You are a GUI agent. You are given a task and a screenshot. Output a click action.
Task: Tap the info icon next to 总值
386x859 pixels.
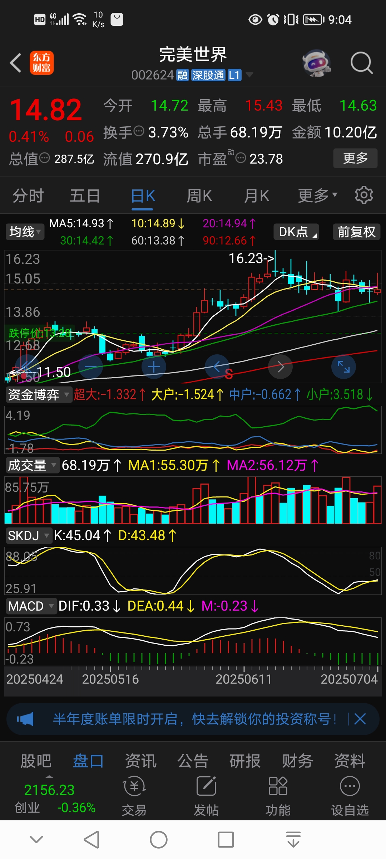pos(44,157)
